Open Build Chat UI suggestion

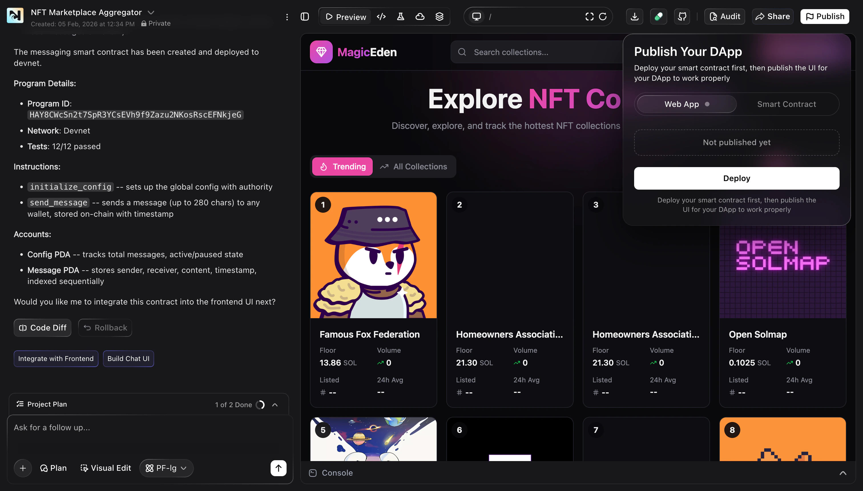(x=128, y=358)
